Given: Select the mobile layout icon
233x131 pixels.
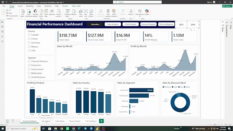Looking at the screenshot, I should point(13,121).
